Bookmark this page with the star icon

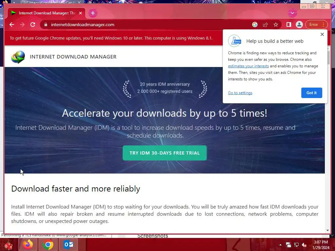pos(276,25)
